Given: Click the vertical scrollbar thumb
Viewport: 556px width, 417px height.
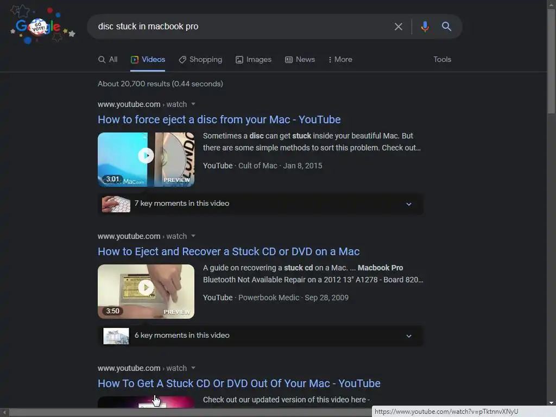Looking at the screenshot, I should pyautogui.click(x=551, y=60).
